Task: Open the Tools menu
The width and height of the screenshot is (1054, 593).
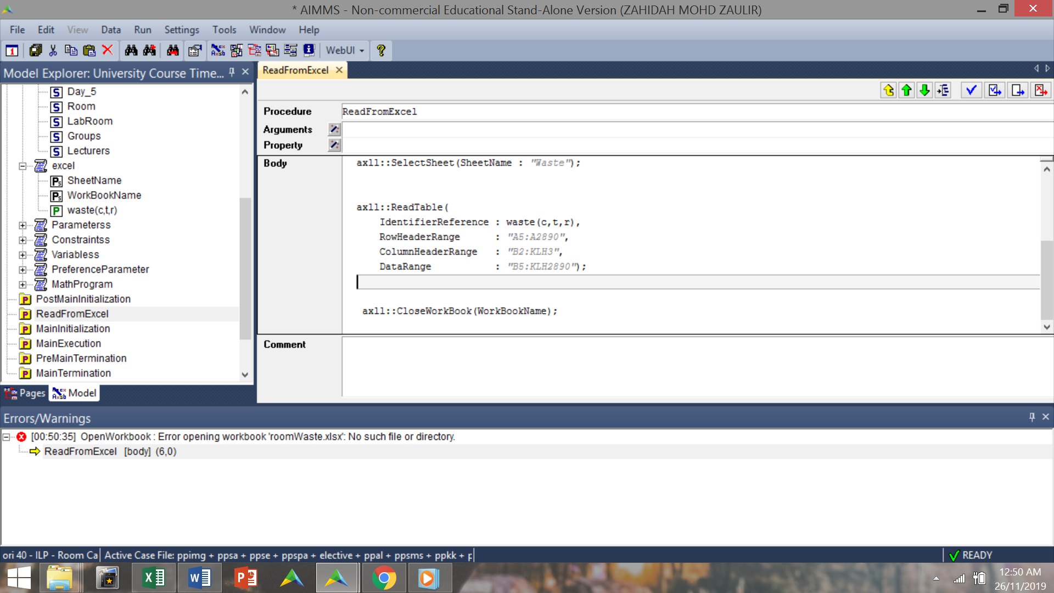Action: click(224, 30)
